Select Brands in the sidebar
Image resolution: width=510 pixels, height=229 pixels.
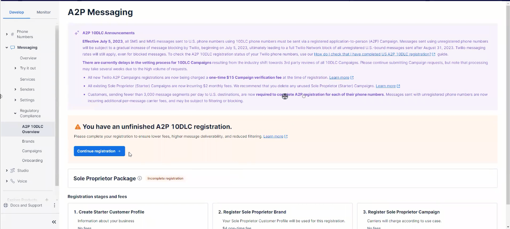point(28,141)
